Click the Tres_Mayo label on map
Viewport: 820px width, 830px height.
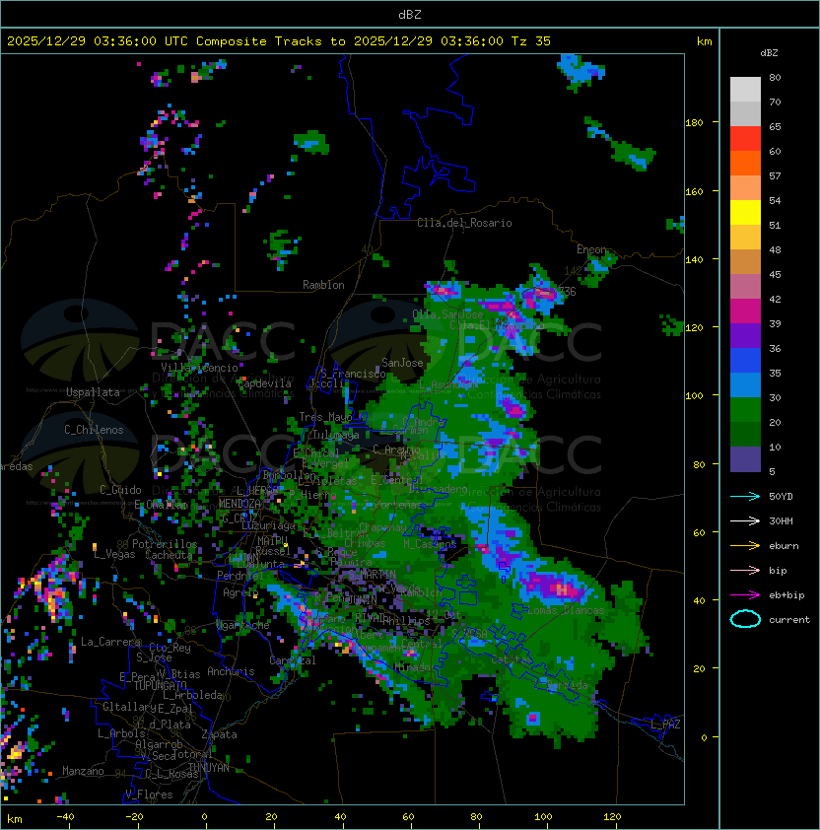point(325,417)
